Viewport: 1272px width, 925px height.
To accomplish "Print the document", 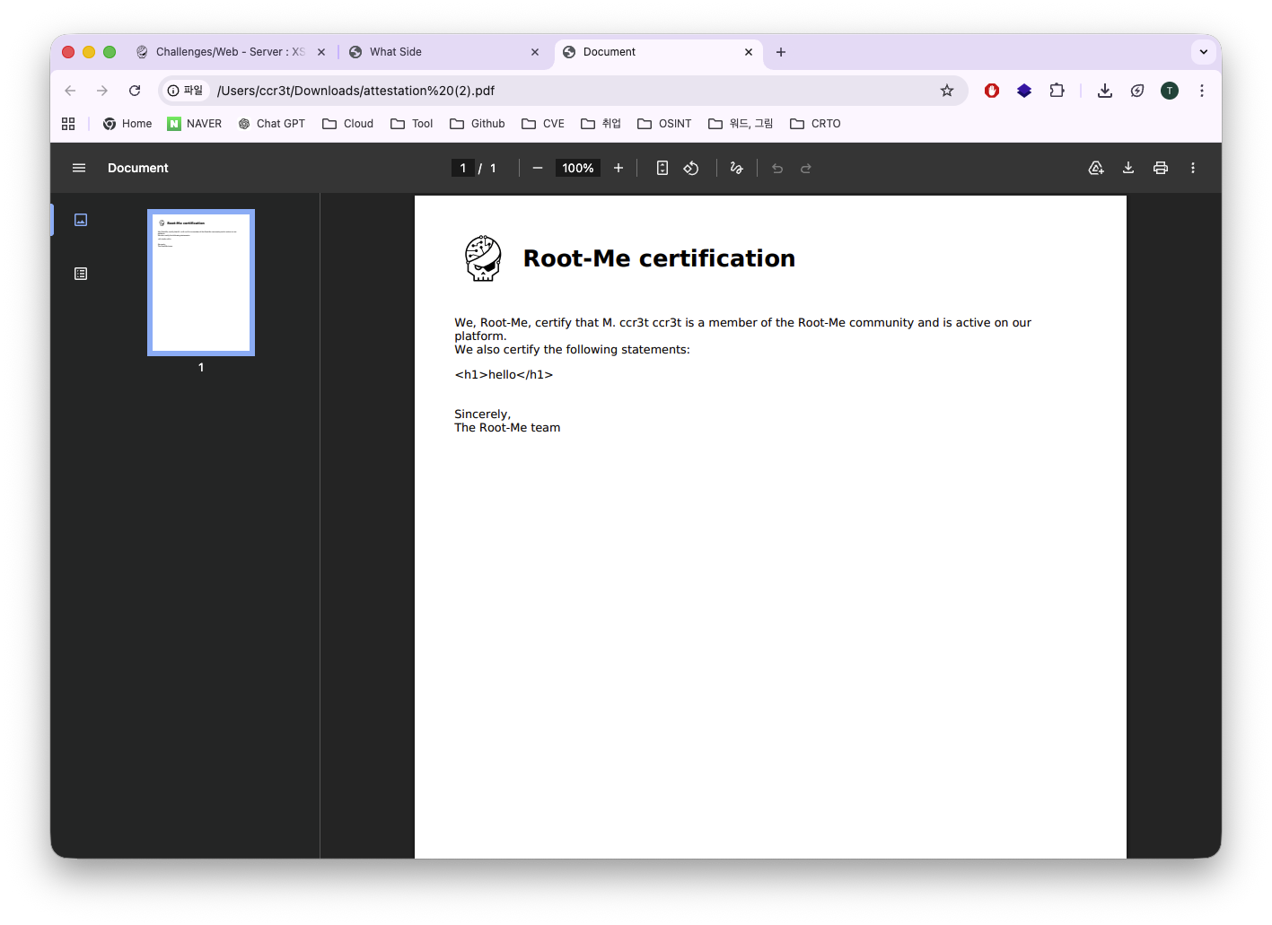I will pos(1161,168).
